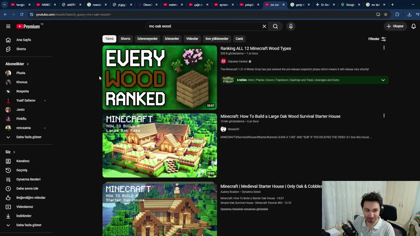Viewport: 420px width, 236px height.
Task: Click the browser back arrow
Action: tap(5, 14)
